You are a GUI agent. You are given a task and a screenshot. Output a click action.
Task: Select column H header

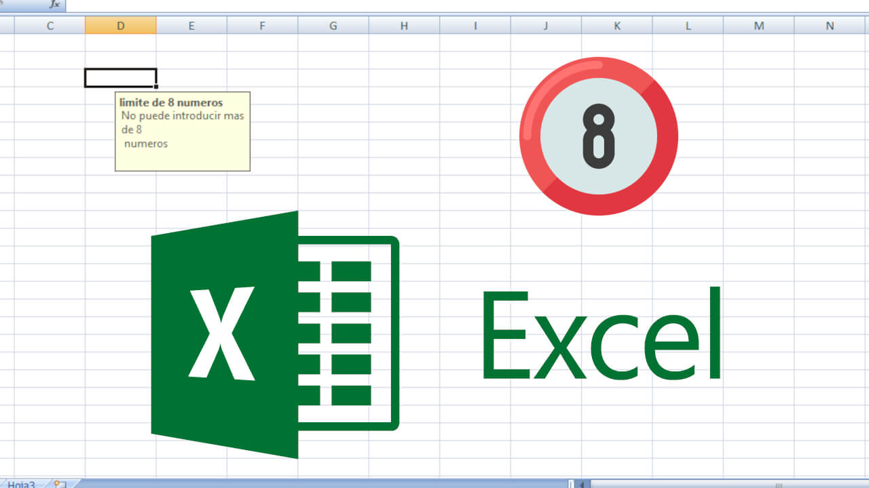(x=404, y=26)
